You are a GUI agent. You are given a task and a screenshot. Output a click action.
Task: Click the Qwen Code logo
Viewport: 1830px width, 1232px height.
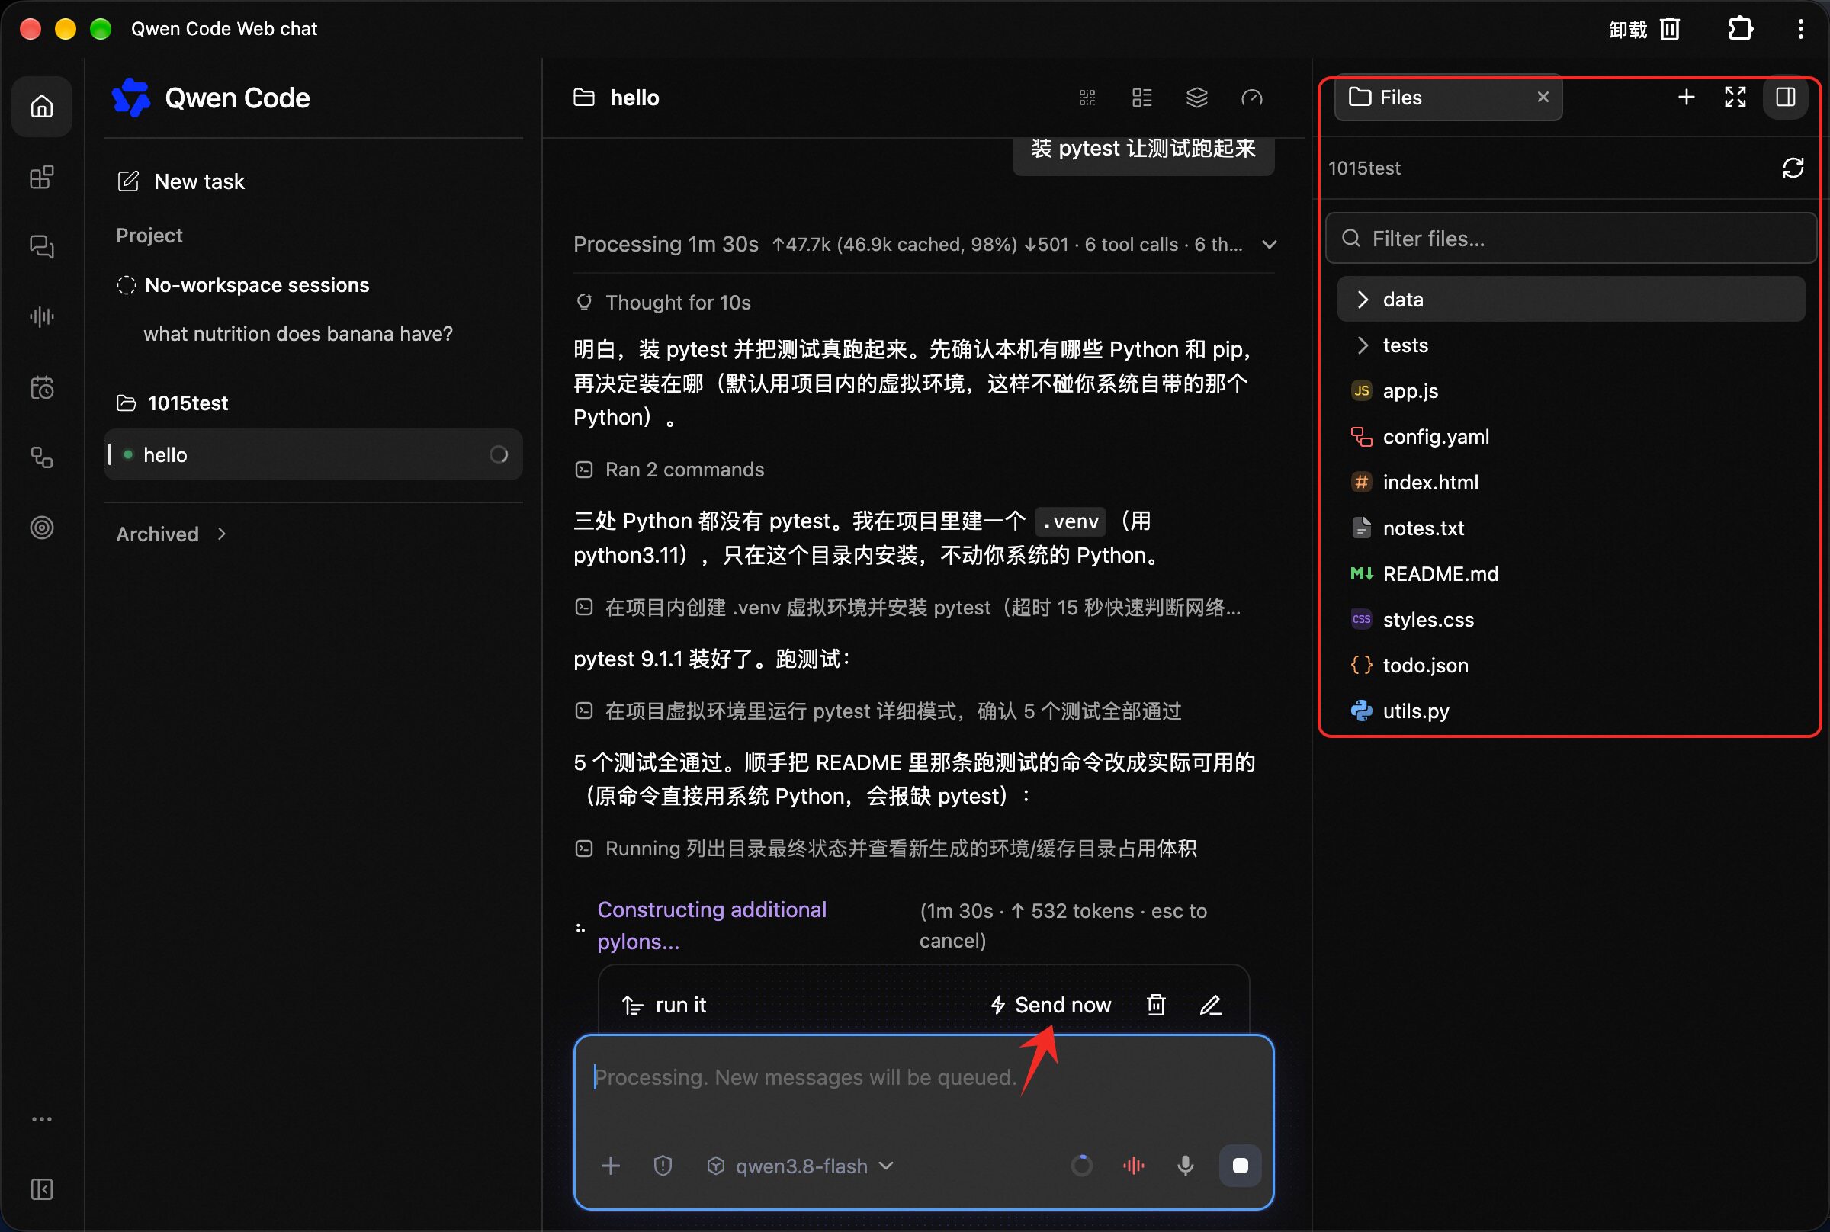click(210, 98)
